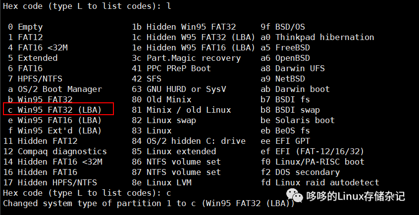Click the GNU HURD or SysV entry
The image size is (419, 215).
click(186, 89)
